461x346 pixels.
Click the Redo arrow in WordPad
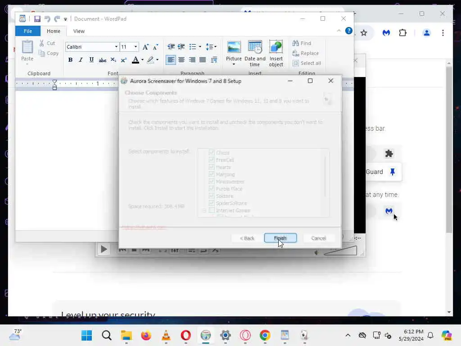point(57,19)
